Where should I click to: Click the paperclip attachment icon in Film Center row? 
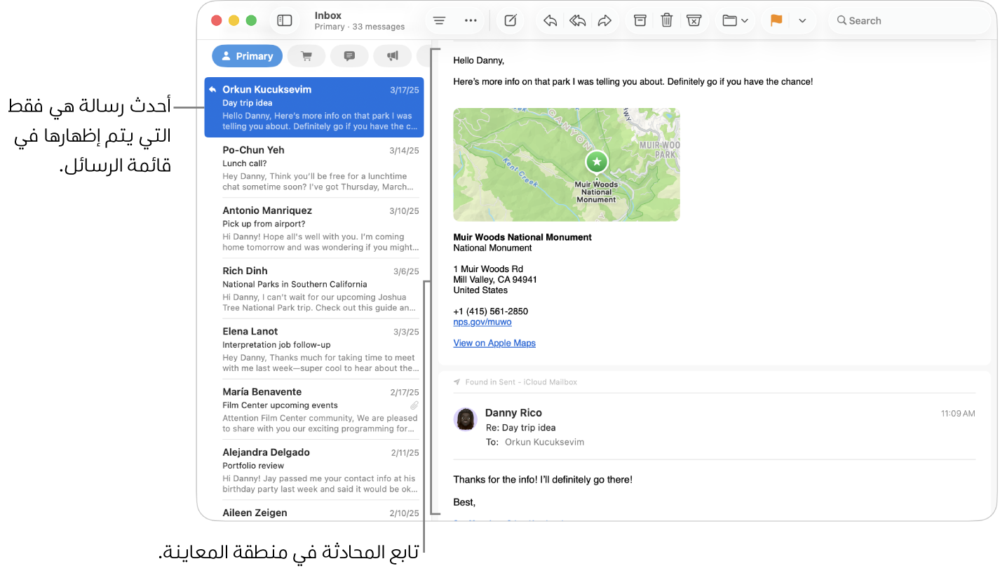(x=414, y=405)
